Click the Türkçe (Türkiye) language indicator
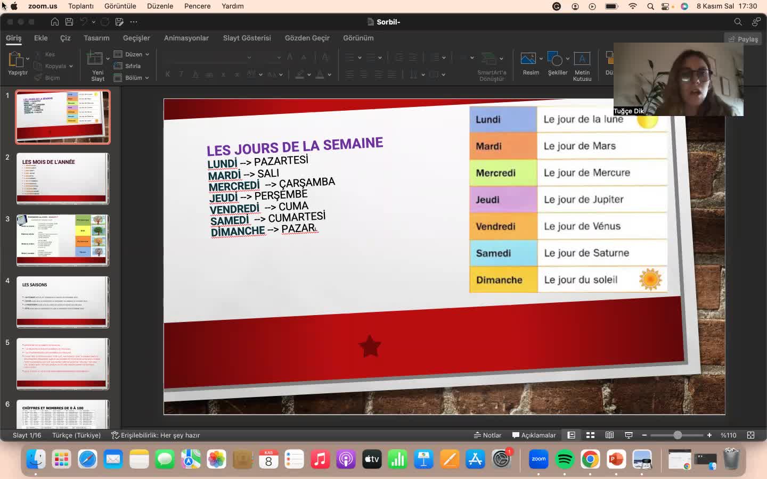The width and height of the screenshot is (767, 479). (76, 435)
